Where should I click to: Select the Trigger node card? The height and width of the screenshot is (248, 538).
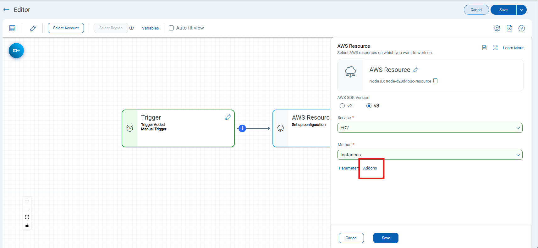pyautogui.click(x=178, y=128)
